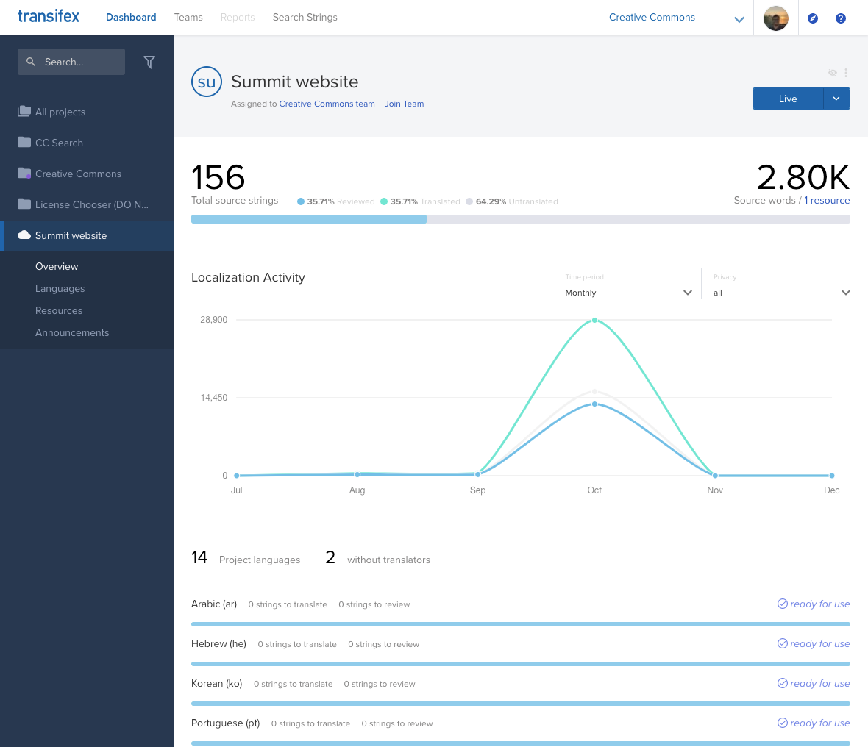Open the compass navigation icon in top bar
This screenshot has width=868, height=747.
pos(812,18)
